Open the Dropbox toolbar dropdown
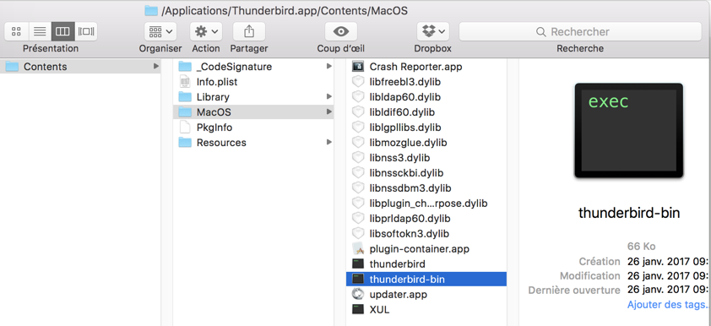The height and width of the screenshot is (326, 711). click(x=433, y=31)
